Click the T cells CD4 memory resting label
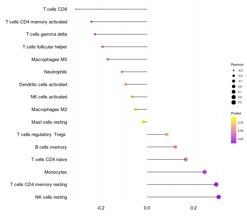 [x=39, y=185]
